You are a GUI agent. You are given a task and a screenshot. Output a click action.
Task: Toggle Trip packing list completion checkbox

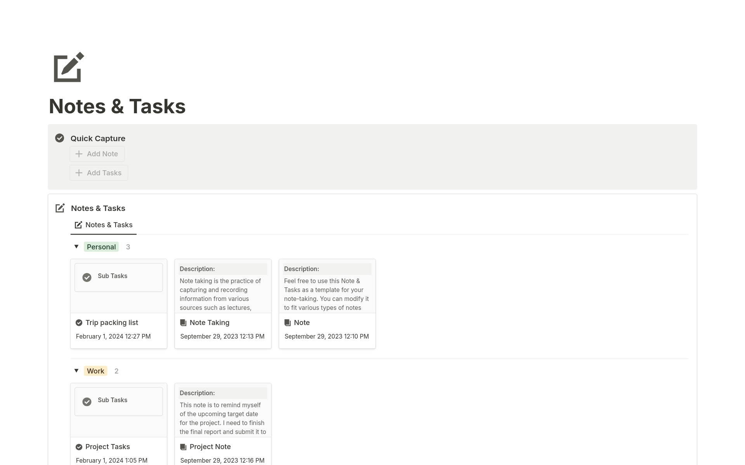tap(79, 322)
